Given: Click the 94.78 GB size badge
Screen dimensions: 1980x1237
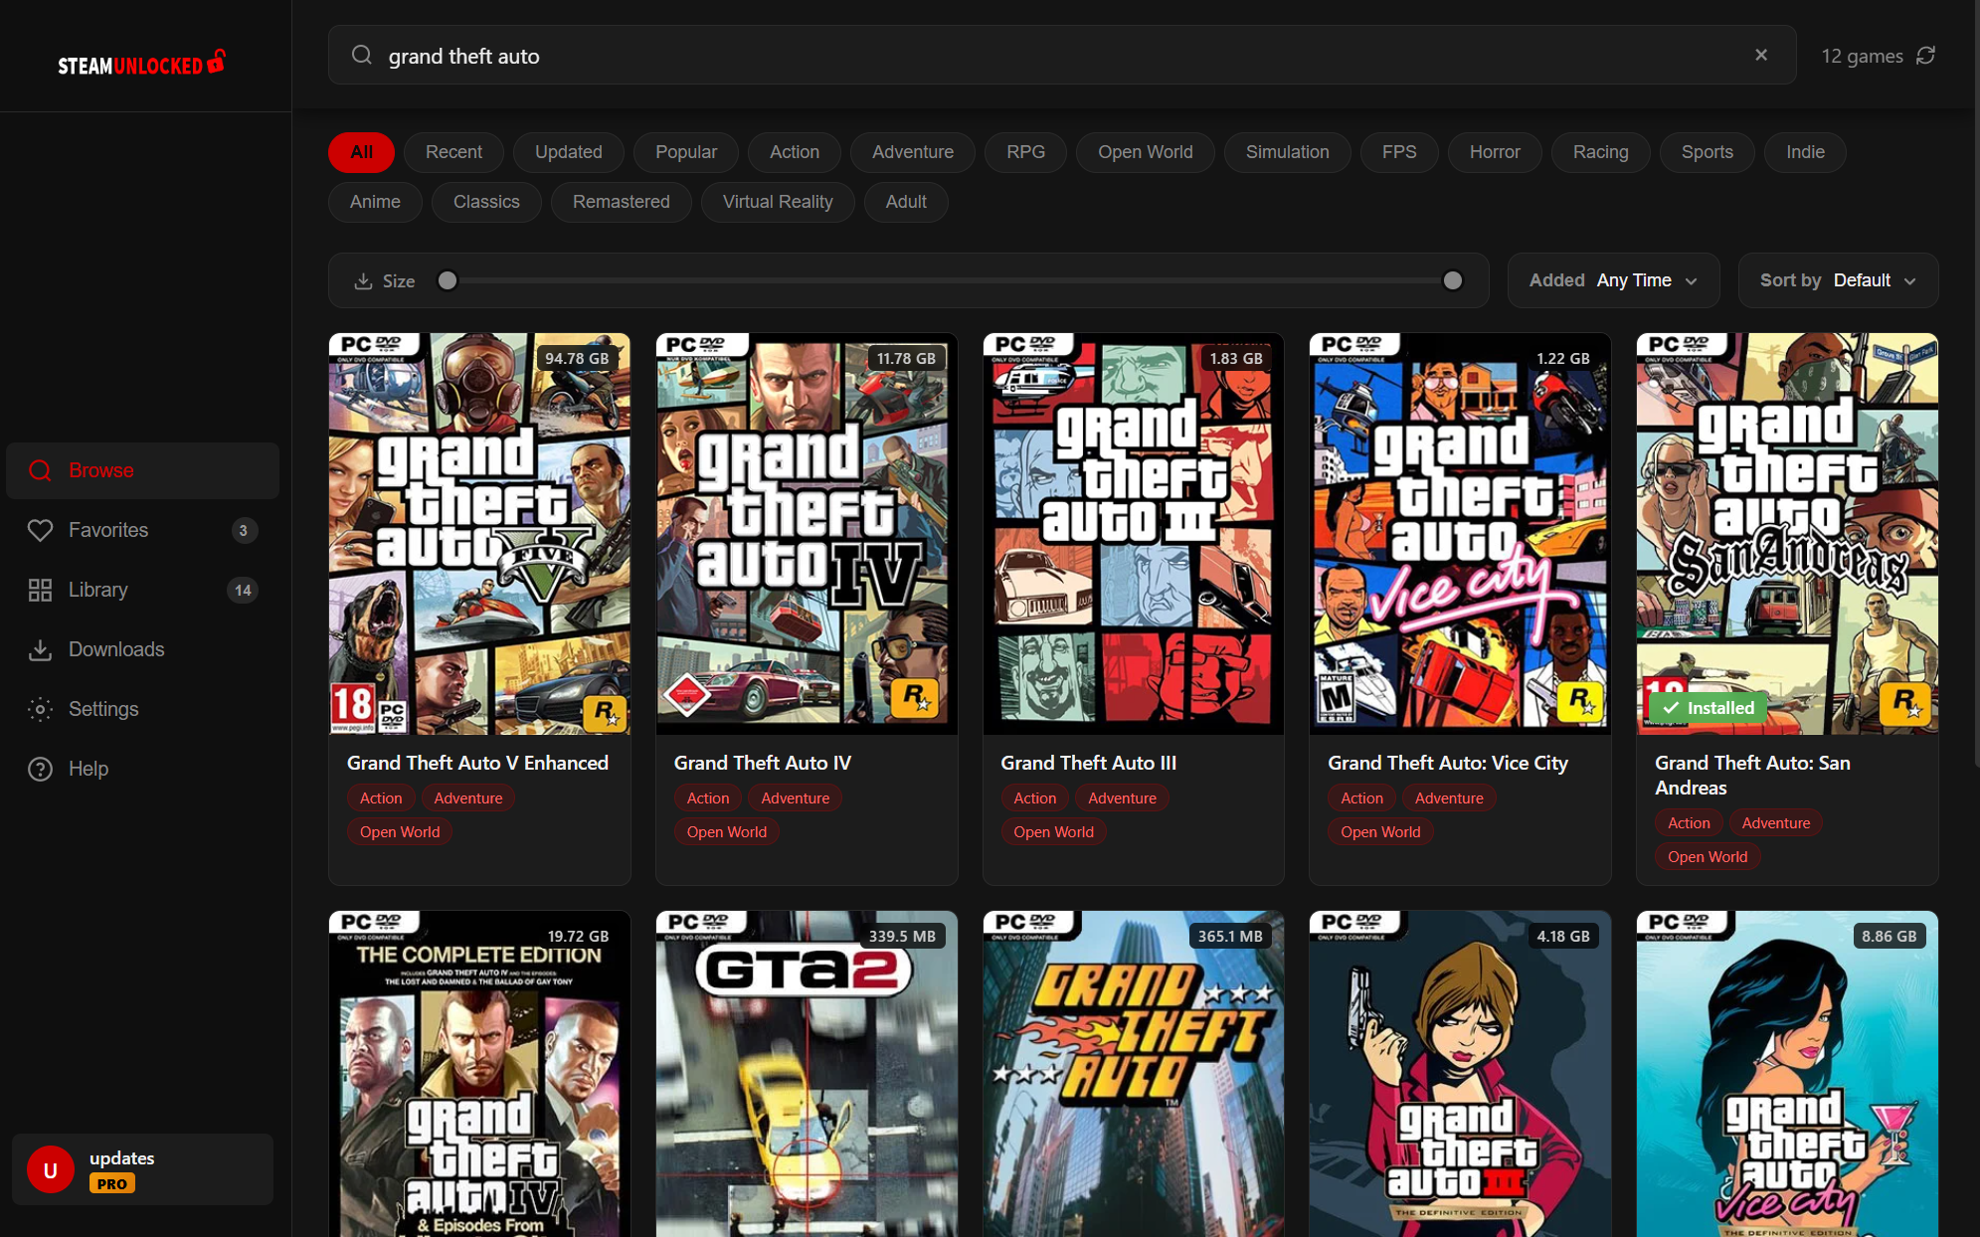Looking at the screenshot, I should 577,358.
